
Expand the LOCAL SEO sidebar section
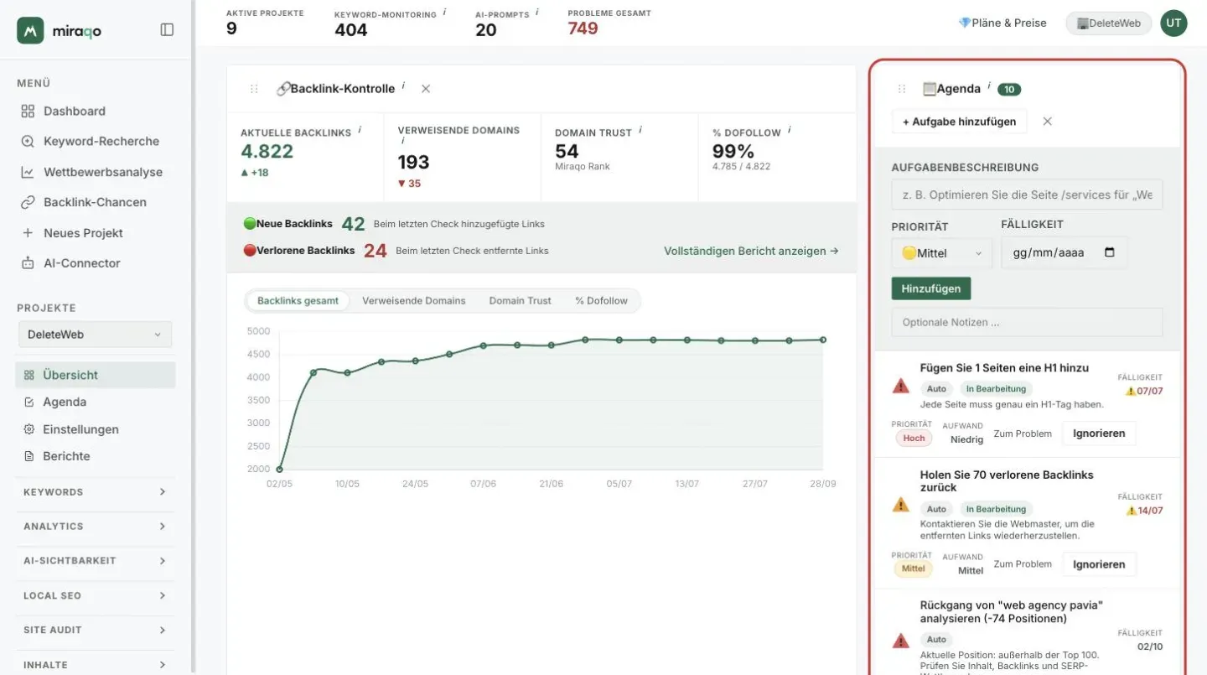95,595
